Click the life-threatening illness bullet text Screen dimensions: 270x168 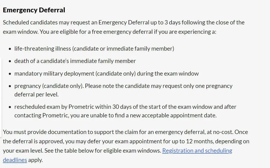pyautogui.click(x=94, y=49)
